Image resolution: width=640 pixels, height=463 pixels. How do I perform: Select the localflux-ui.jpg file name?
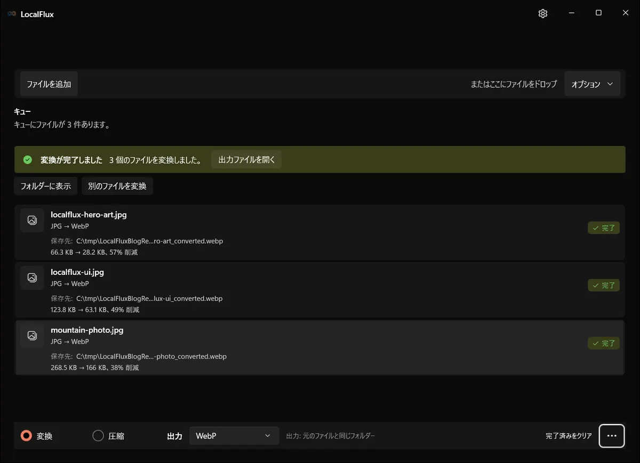[77, 272]
